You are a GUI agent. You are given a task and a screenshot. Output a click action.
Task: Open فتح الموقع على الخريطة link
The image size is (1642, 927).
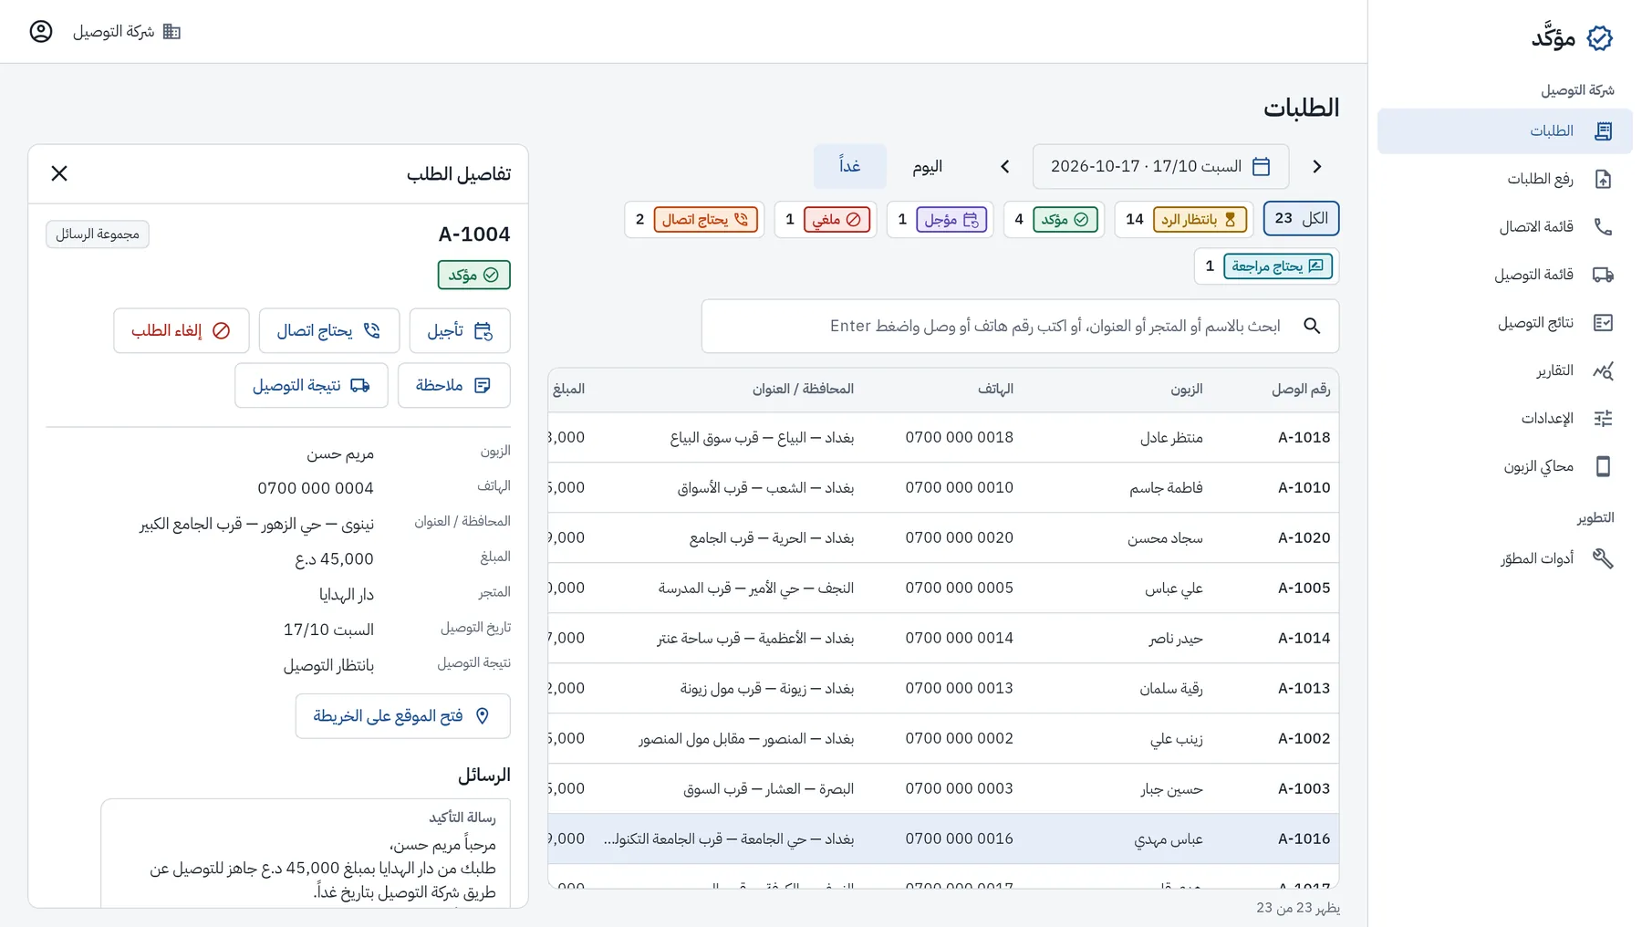click(x=402, y=716)
